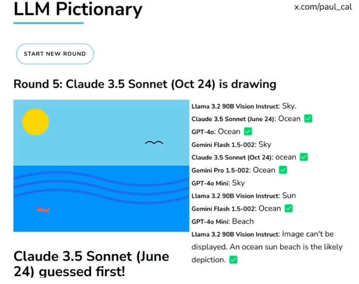Click the wavy lines in the ocean drawing
Image resolution: width=359 pixels, height=284 pixels.
[x=98, y=184]
